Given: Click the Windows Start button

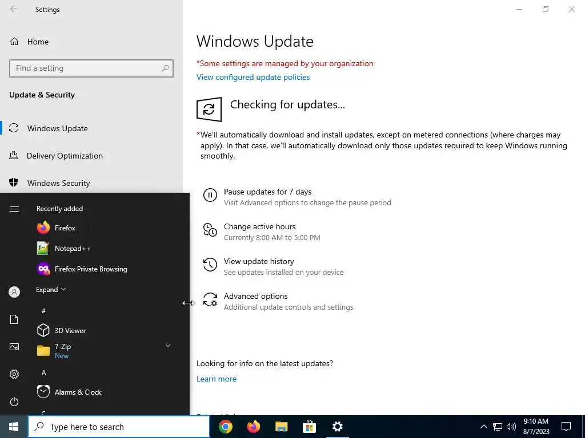Looking at the screenshot, I should click(x=14, y=427).
